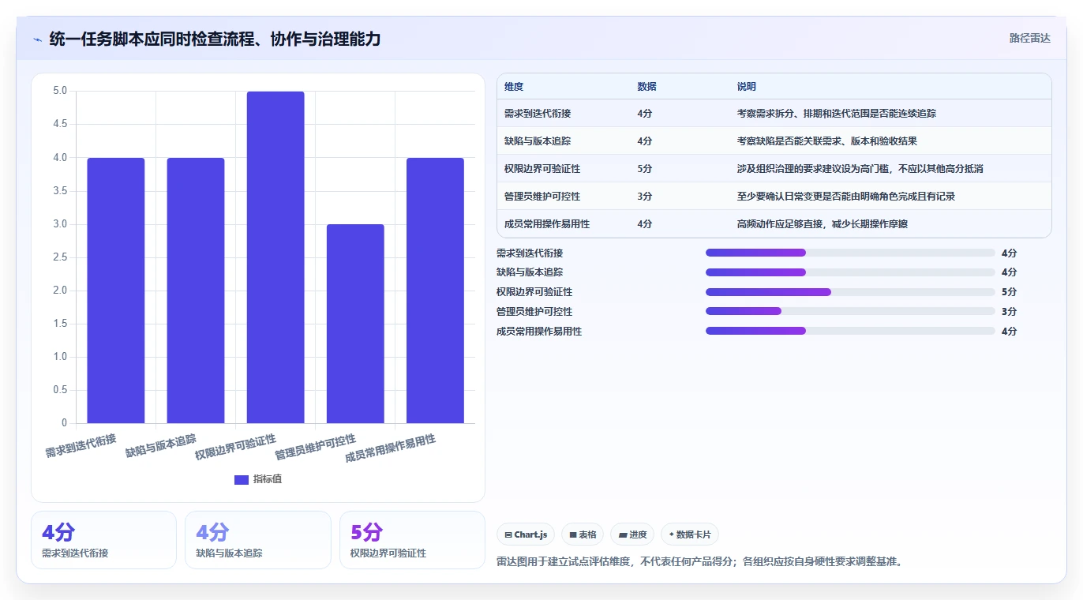Click the 5分 label after progress bar
This screenshot has height=600, width=1083.
pos(1009,292)
